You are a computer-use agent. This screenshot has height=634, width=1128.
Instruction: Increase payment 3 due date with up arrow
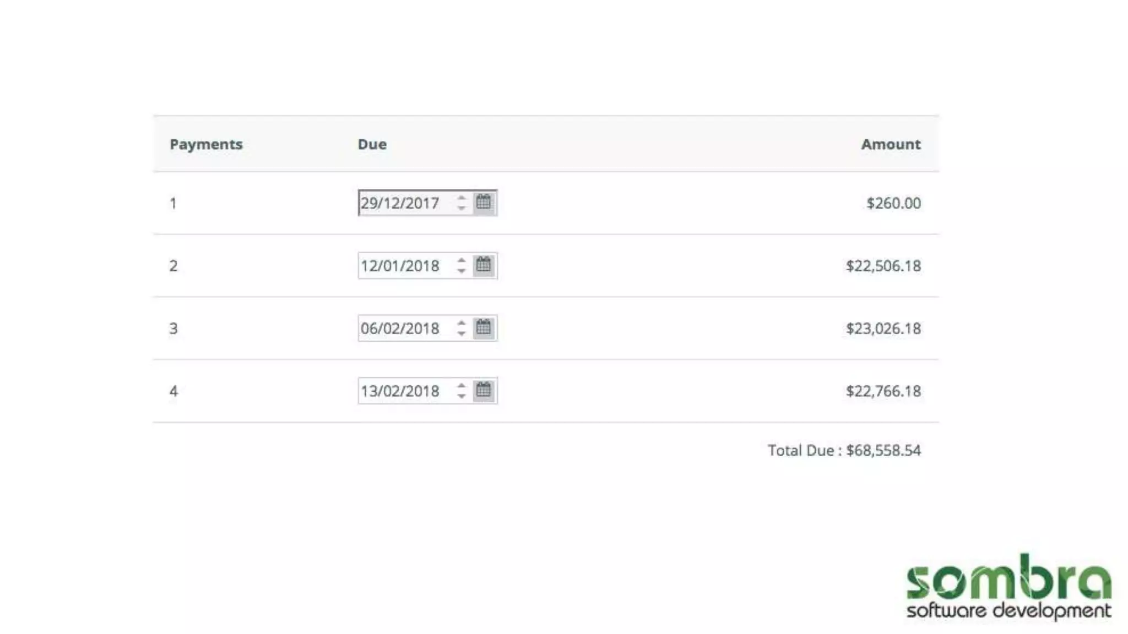[x=462, y=323]
